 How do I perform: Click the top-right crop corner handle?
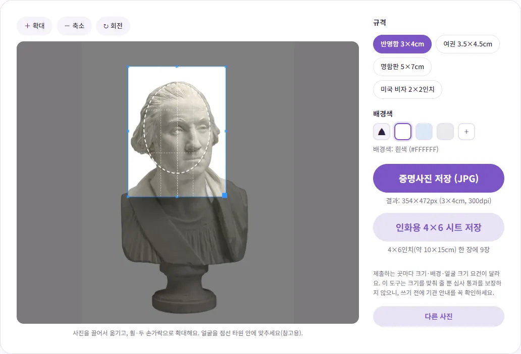pos(226,67)
